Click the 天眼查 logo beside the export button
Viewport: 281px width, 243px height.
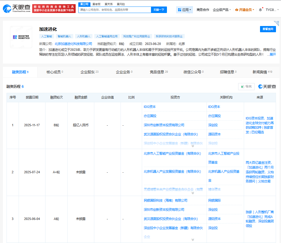[x=267, y=86]
